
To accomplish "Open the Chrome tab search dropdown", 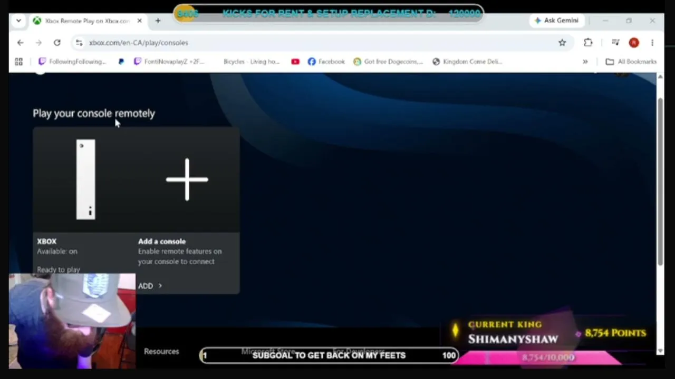I will click(x=18, y=21).
